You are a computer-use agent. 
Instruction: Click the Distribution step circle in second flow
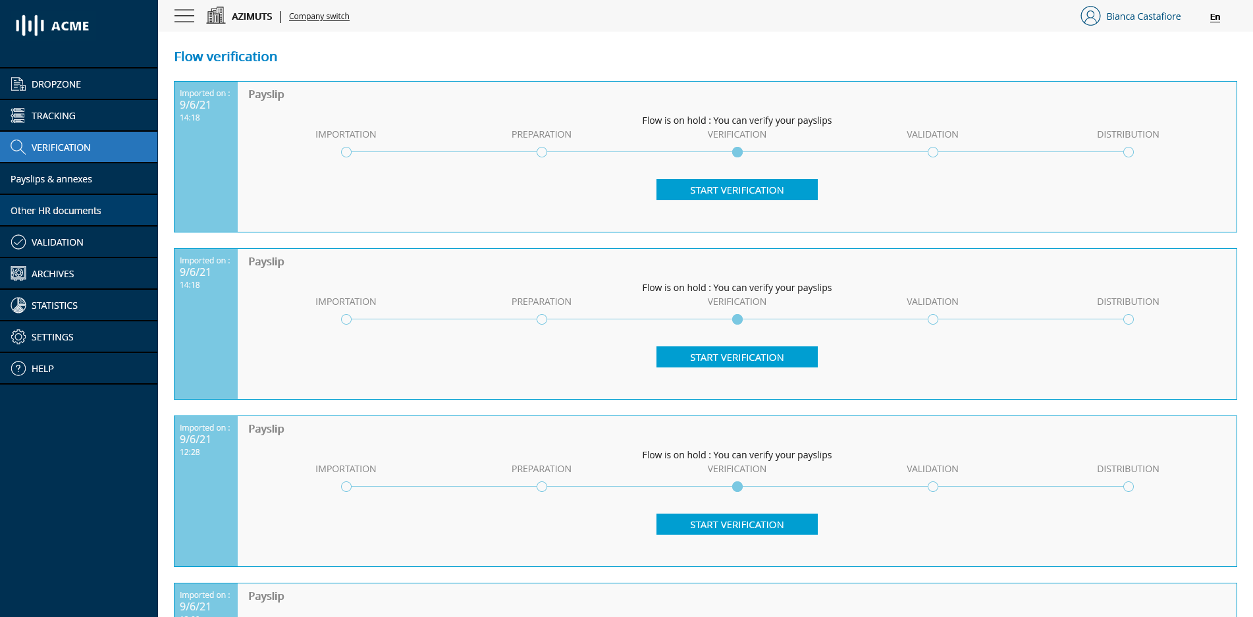1129,319
